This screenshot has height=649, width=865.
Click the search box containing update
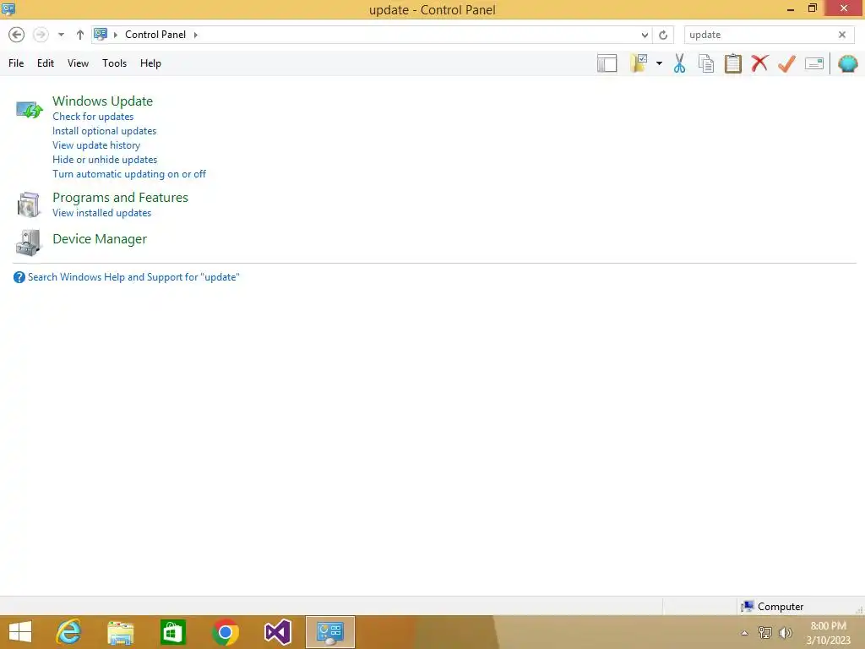tap(760, 35)
